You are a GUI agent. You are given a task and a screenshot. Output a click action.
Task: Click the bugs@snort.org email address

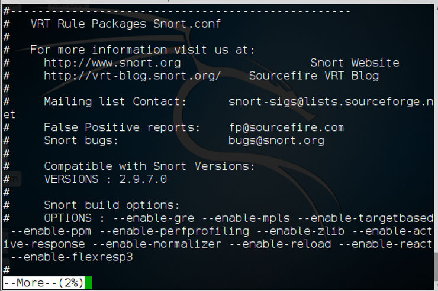coord(276,140)
